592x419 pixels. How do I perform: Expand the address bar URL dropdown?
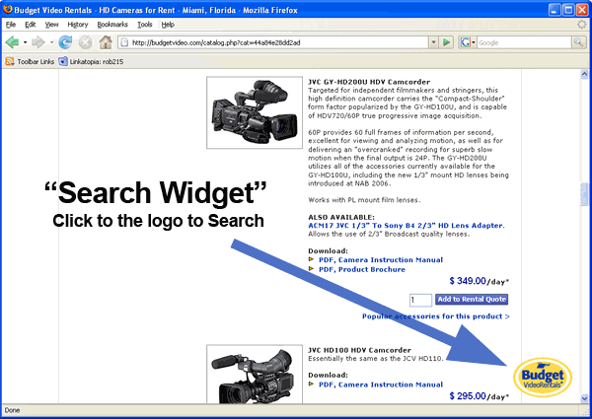(433, 42)
